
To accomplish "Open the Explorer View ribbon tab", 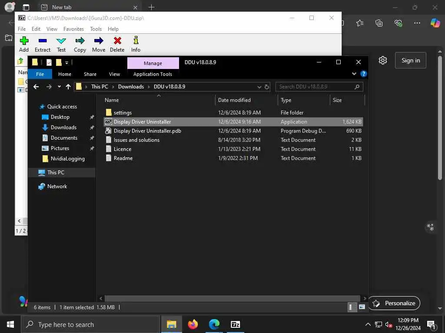I will [114, 74].
